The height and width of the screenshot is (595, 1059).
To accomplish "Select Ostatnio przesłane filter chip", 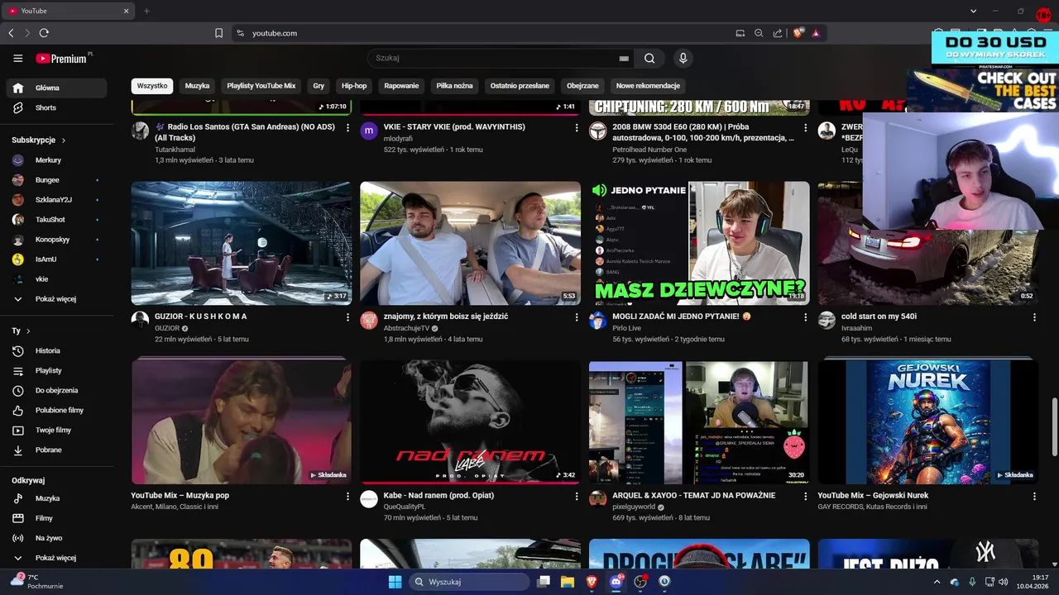I will click(520, 86).
